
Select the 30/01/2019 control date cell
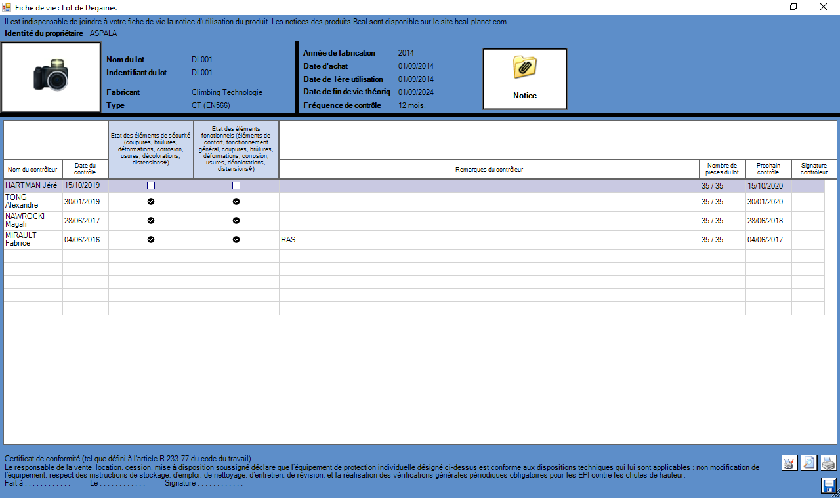[x=85, y=202]
